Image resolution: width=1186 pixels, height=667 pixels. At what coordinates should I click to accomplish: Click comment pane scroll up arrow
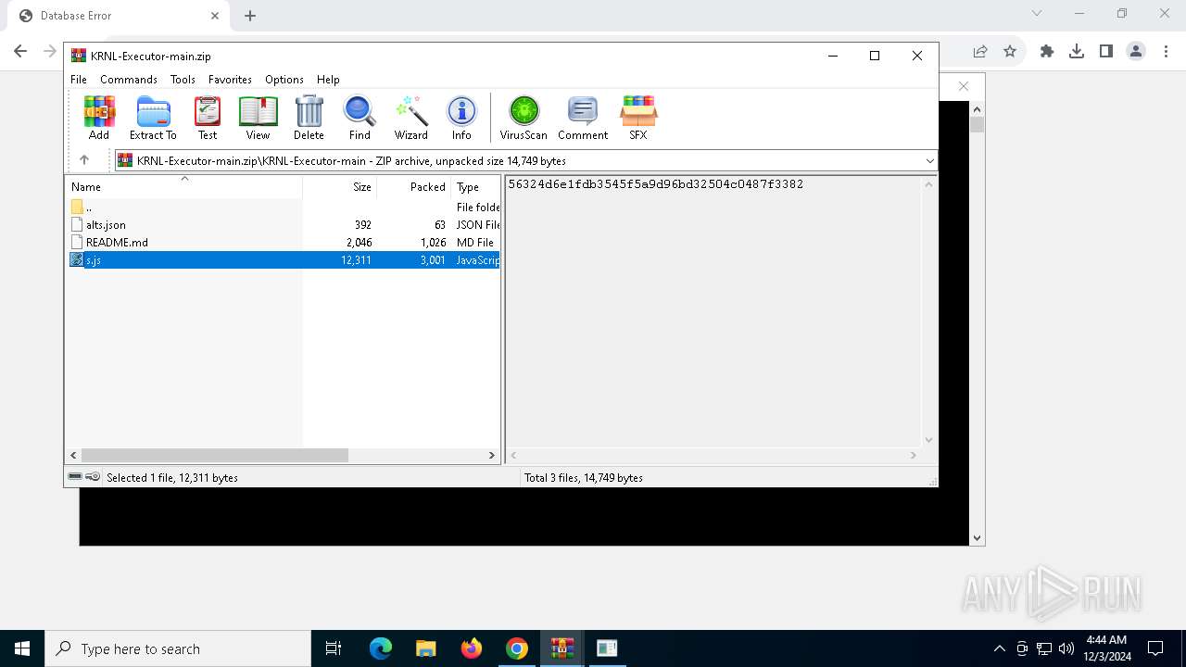point(928,184)
